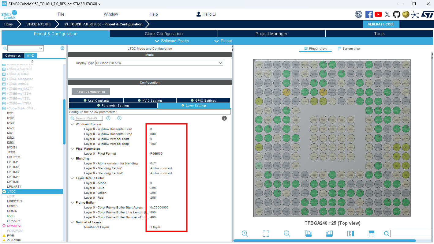Screen dimensions: 434x244
Task: Collapse the Layer Default Color group
Action: [73, 178]
